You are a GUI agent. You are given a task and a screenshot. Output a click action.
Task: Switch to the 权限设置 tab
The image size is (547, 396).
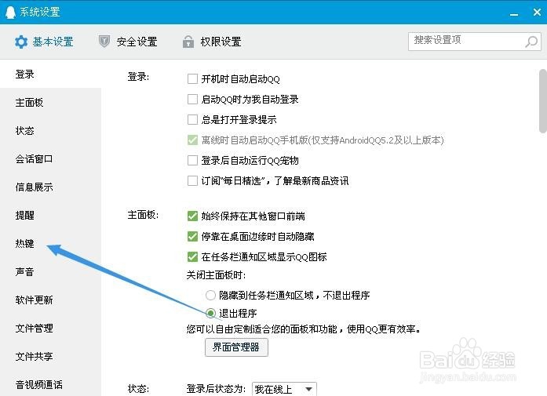tap(220, 42)
